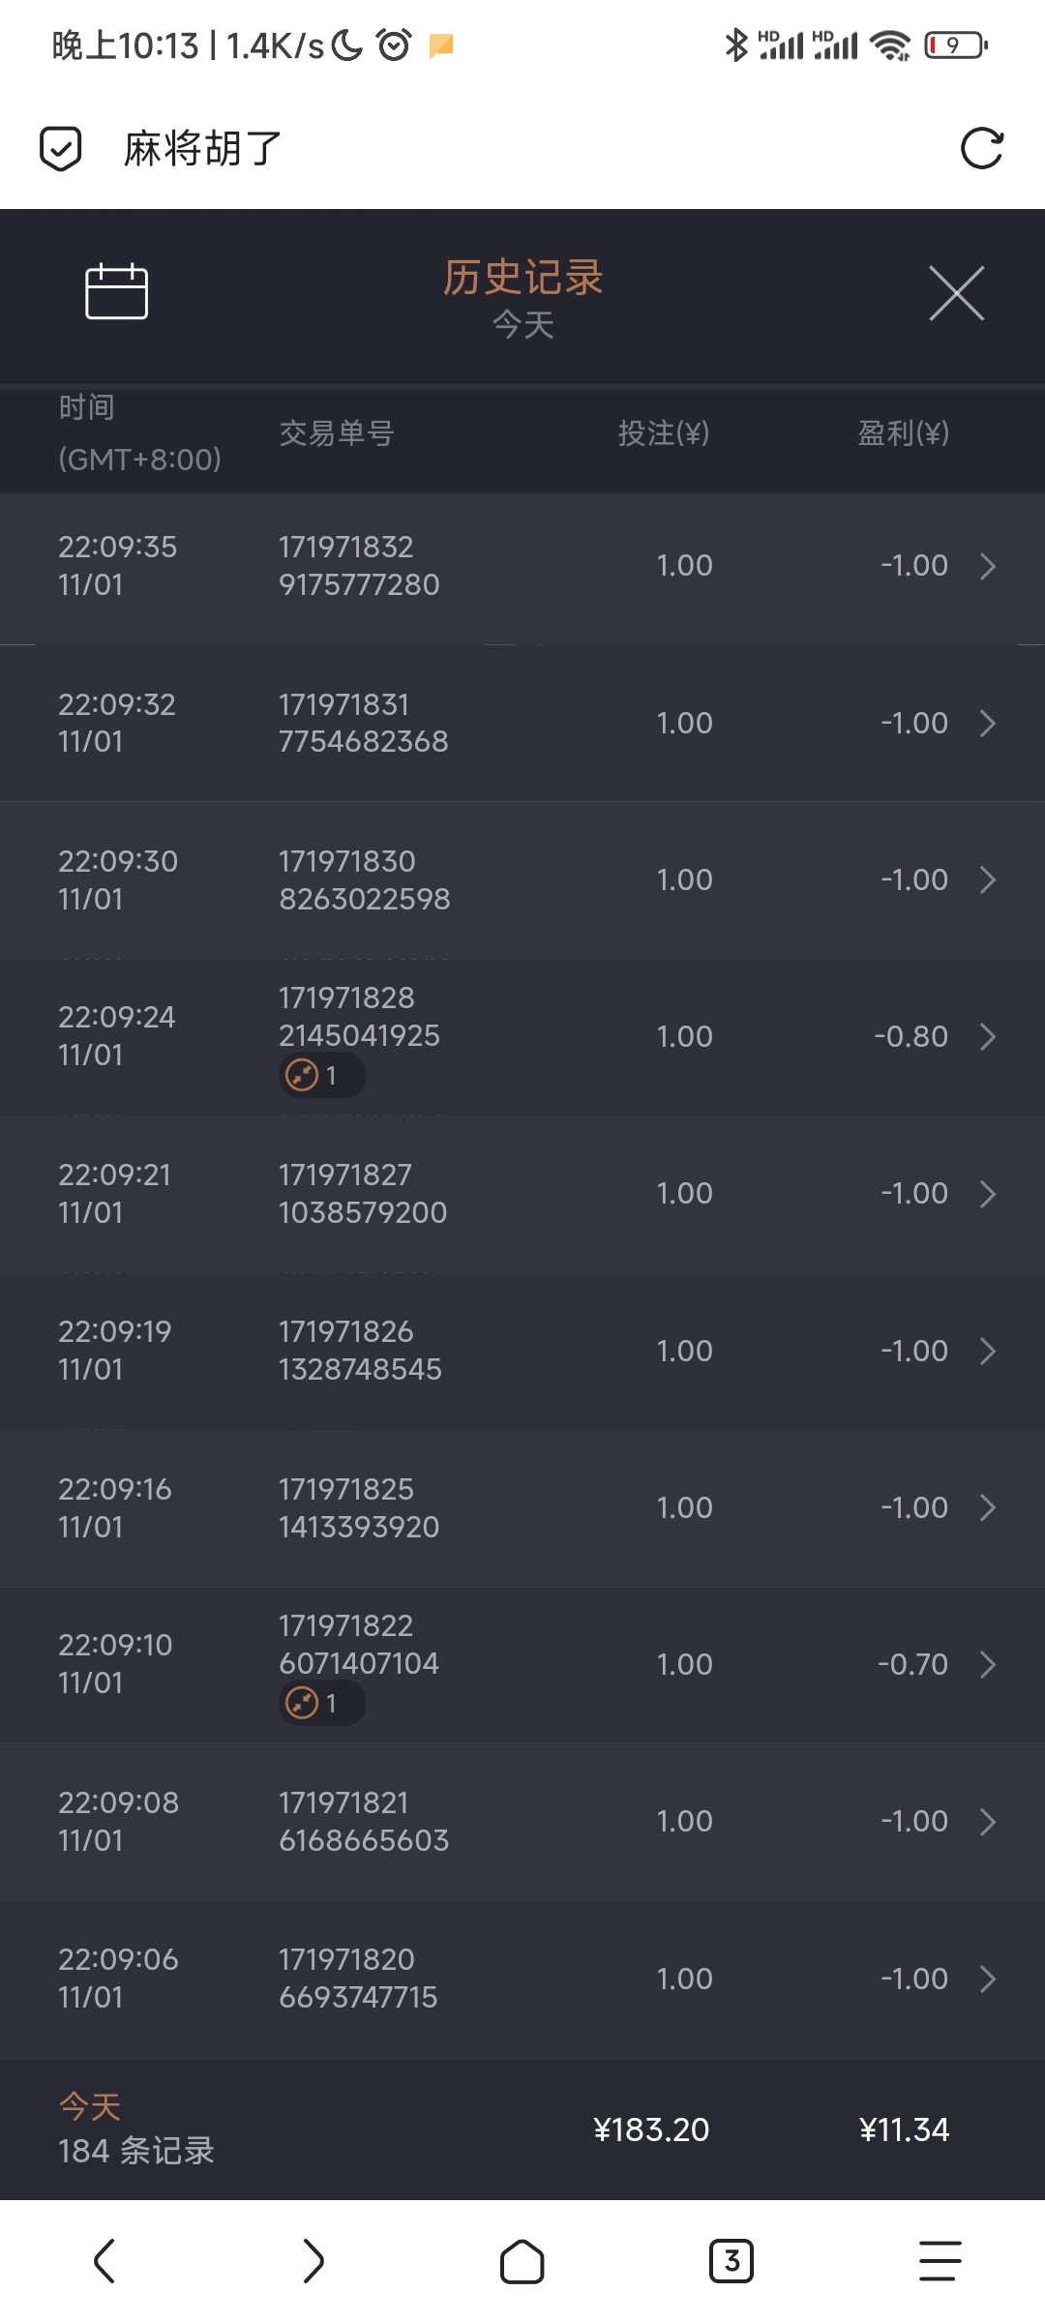Viewport: 1045px width, 2322px height.
Task: Tap the 历史记录 title heading
Action: pos(522,278)
